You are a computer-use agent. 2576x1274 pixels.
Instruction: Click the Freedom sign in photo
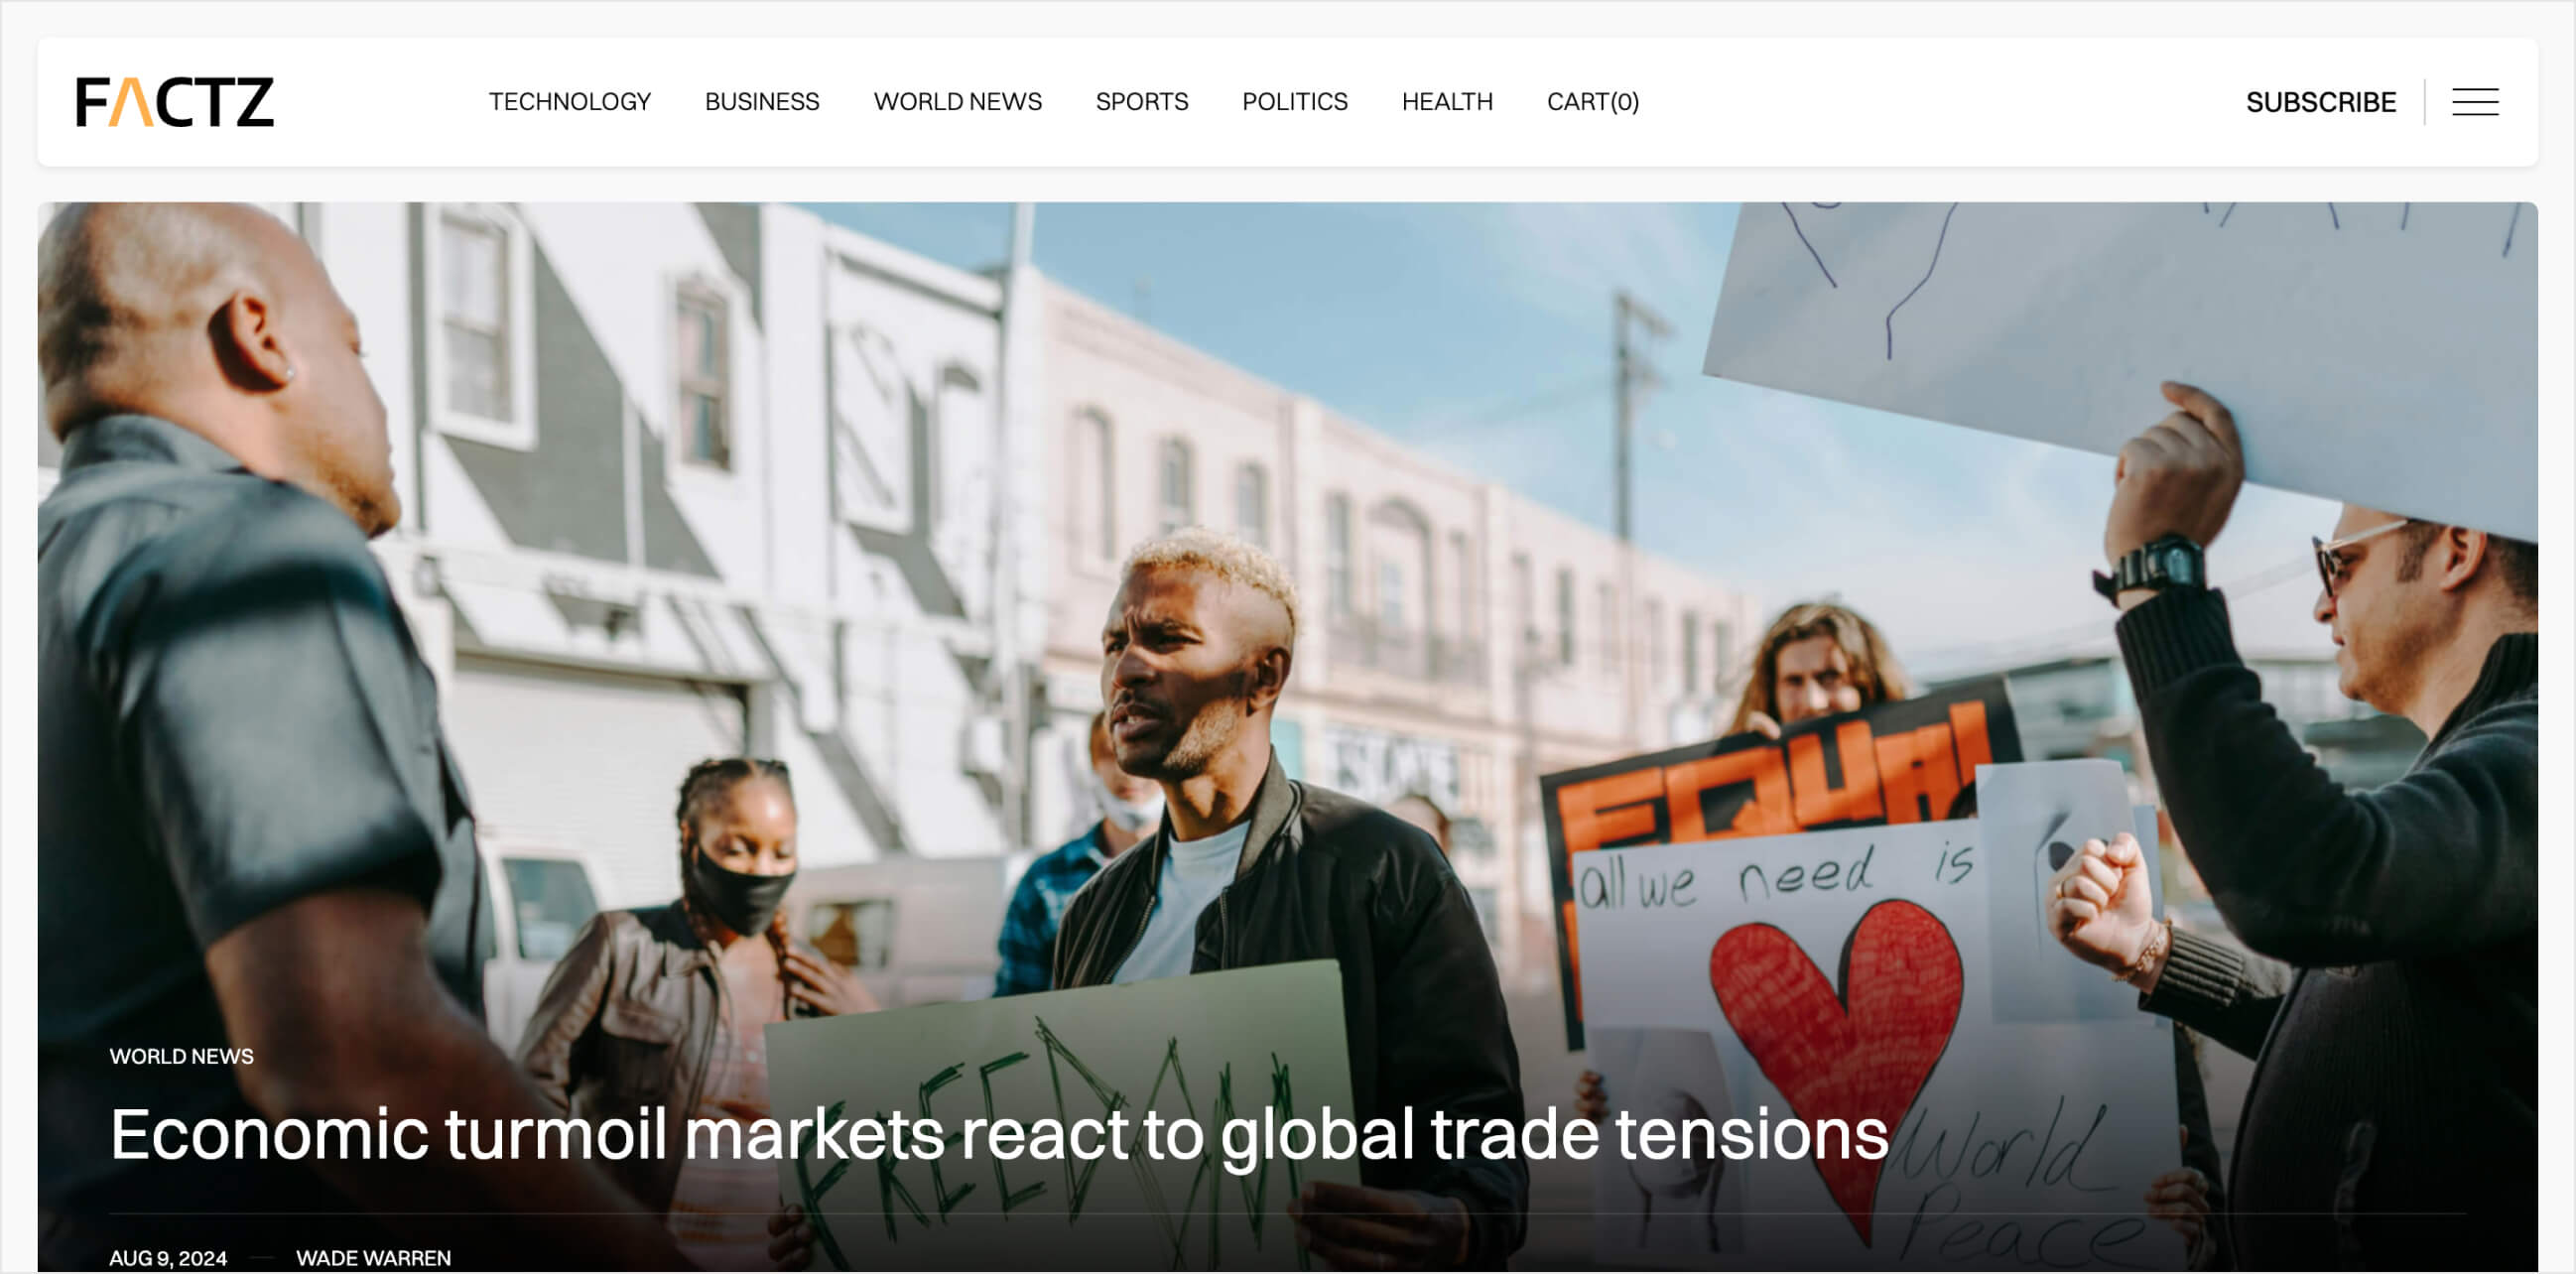[x=1060, y=1120]
